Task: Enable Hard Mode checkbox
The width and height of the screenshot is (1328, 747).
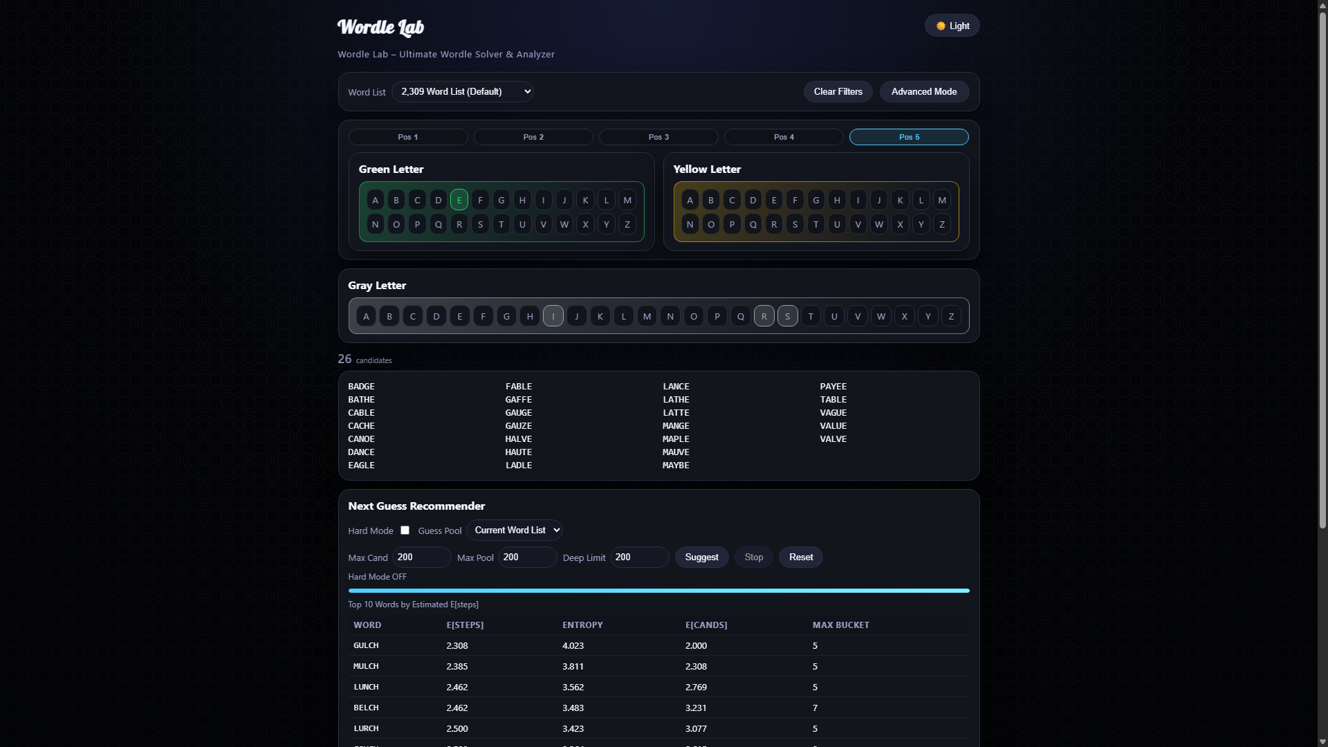Action: [405, 531]
